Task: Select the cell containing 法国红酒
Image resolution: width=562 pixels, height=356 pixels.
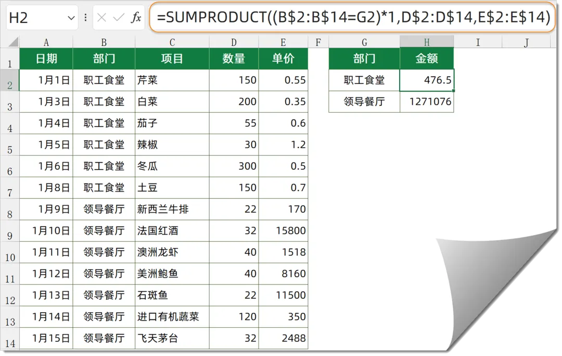Action: (172, 231)
